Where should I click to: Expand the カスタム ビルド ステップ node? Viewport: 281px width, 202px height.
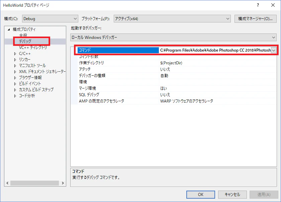[x=15, y=90]
